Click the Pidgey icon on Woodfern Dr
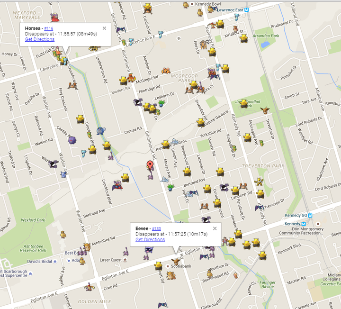The width and height of the screenshot is (341, 309). pos(210,273)
